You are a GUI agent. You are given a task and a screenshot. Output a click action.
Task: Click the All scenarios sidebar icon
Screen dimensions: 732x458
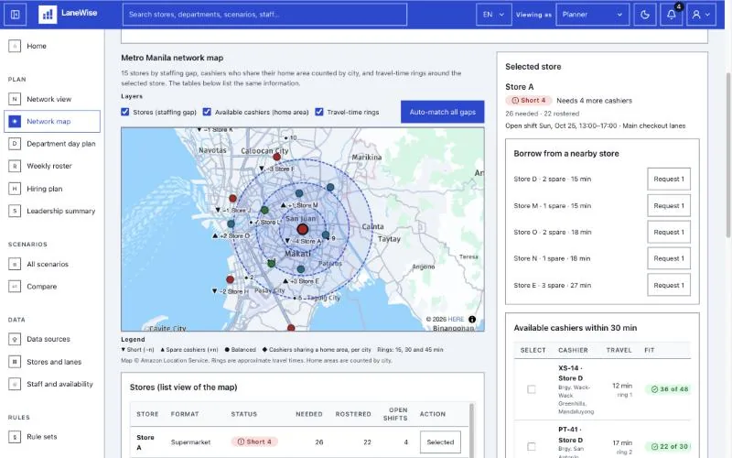pyautogui.click(x=15, y=264)
